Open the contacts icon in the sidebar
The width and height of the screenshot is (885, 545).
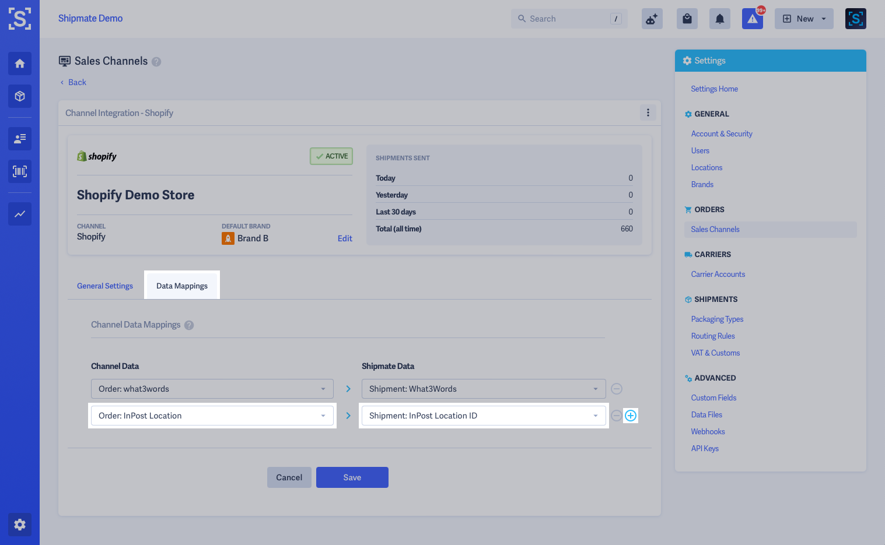coord(19,139)
